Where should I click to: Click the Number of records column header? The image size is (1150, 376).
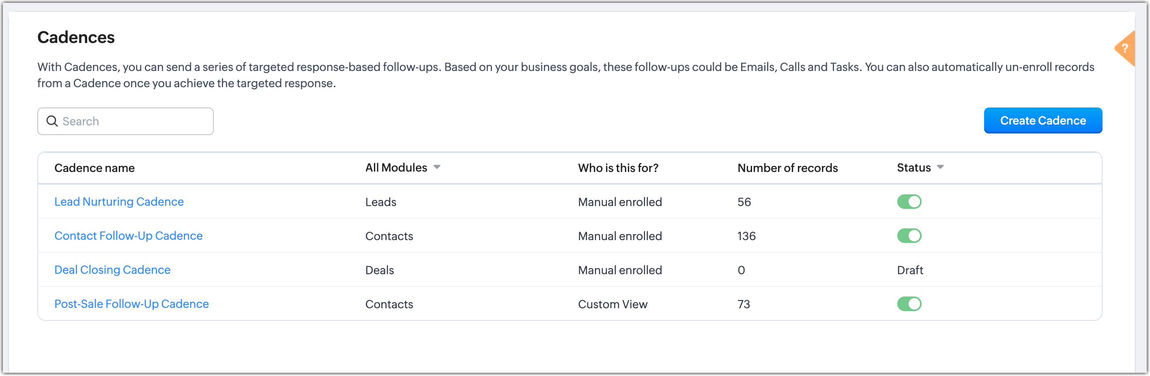click(x=787, y=168)
